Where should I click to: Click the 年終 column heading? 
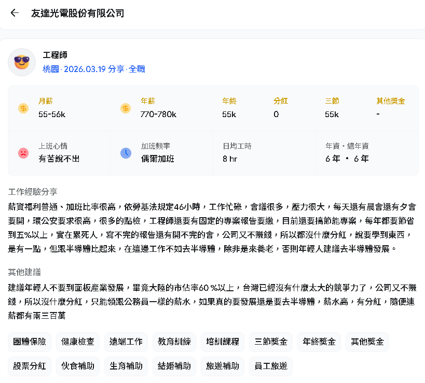pyautogui.click(x=229, y=101)
